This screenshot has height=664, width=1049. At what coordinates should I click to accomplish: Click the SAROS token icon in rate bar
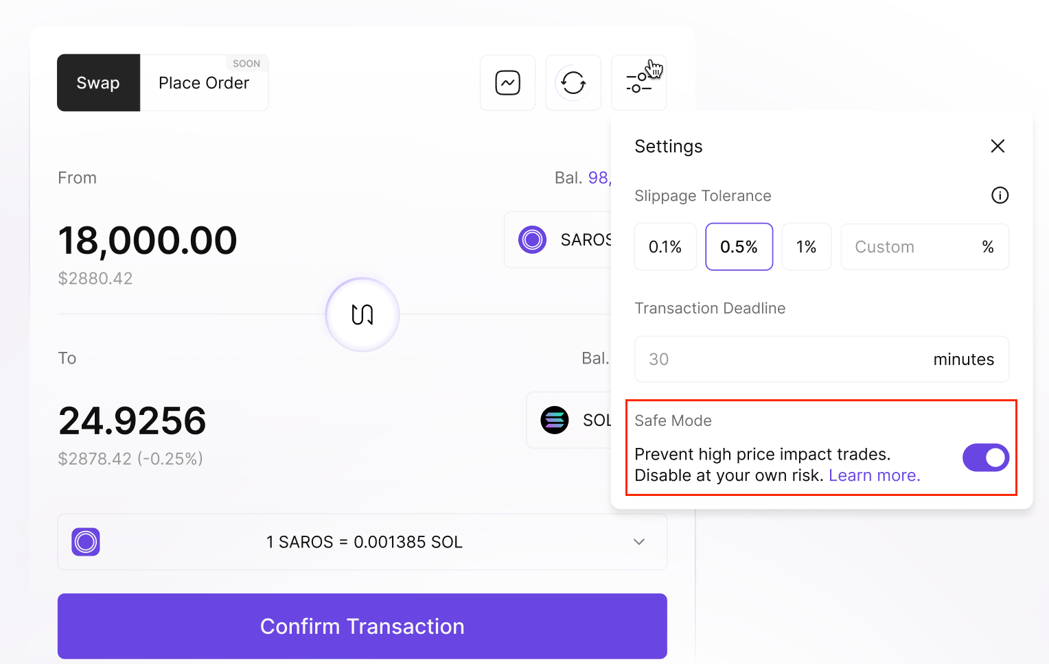[x=86, y=542]
